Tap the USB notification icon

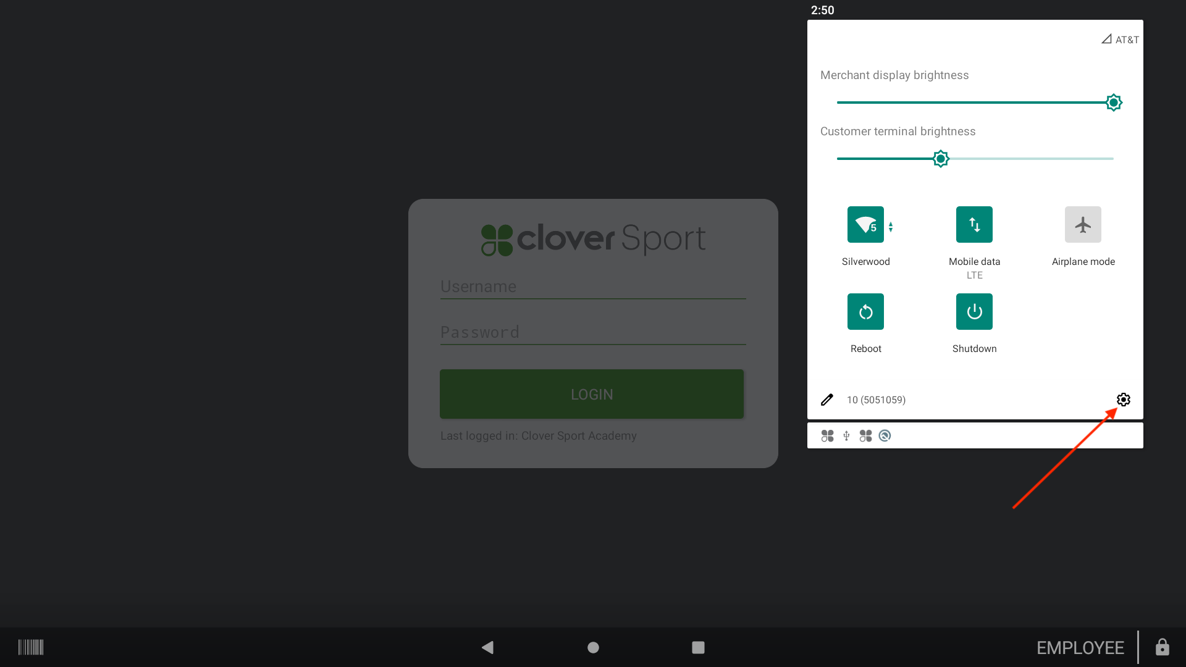click(x=846, y=436)
